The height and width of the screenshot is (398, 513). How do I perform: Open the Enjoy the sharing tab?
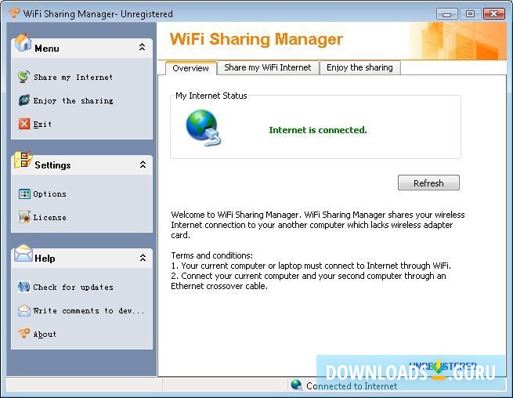coord(359,67)
